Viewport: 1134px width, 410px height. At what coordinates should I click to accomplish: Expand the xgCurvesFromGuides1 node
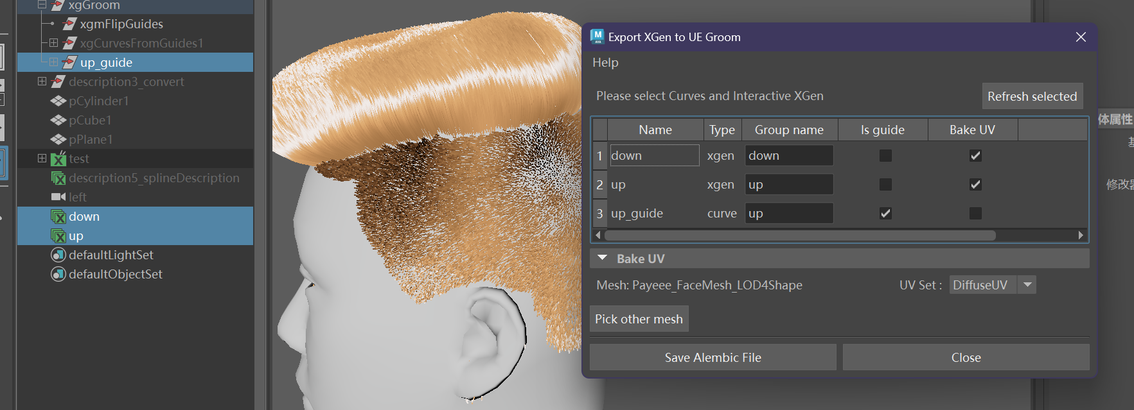pos(53,43)
